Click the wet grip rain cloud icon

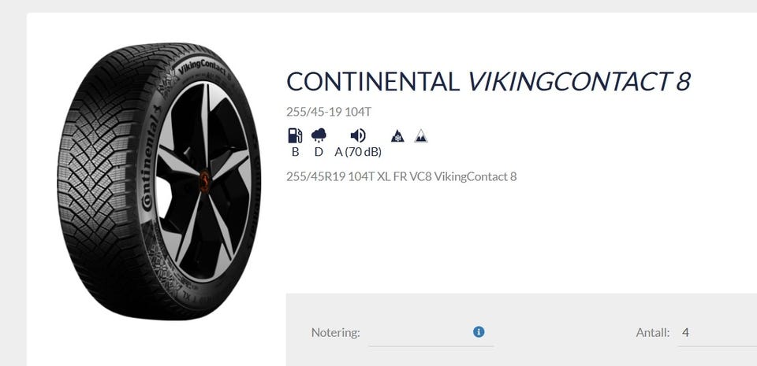point(319,136)
